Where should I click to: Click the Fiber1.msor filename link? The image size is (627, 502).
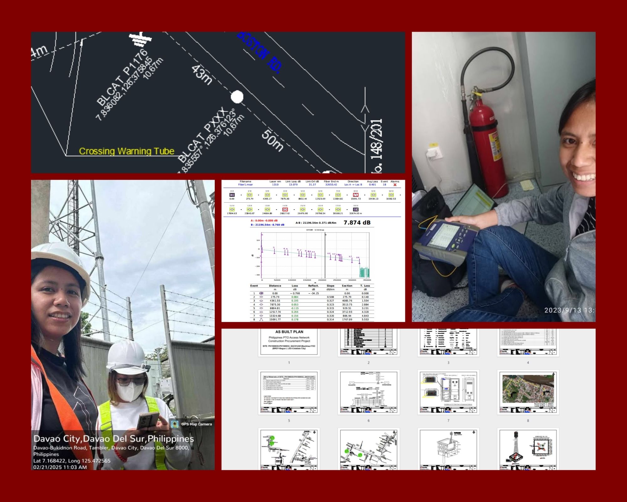click(245, 185)
